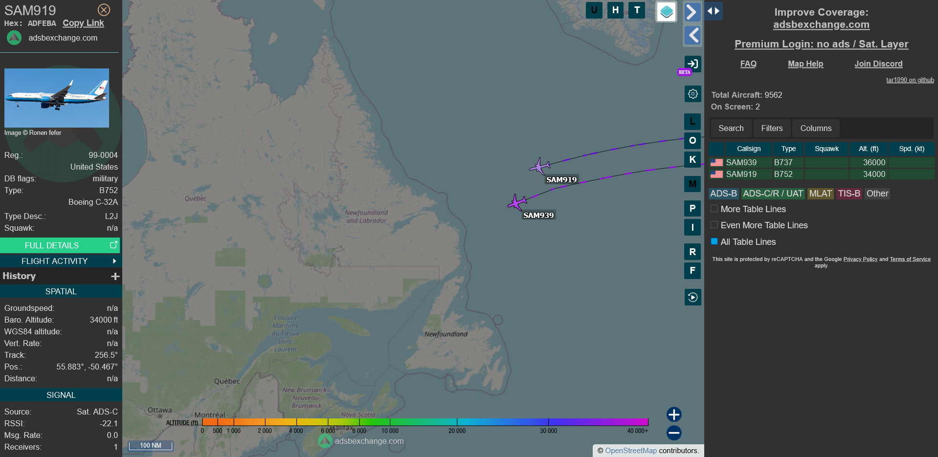
Task: Enable More Table Lines checkbox
Action: point(714,209)
